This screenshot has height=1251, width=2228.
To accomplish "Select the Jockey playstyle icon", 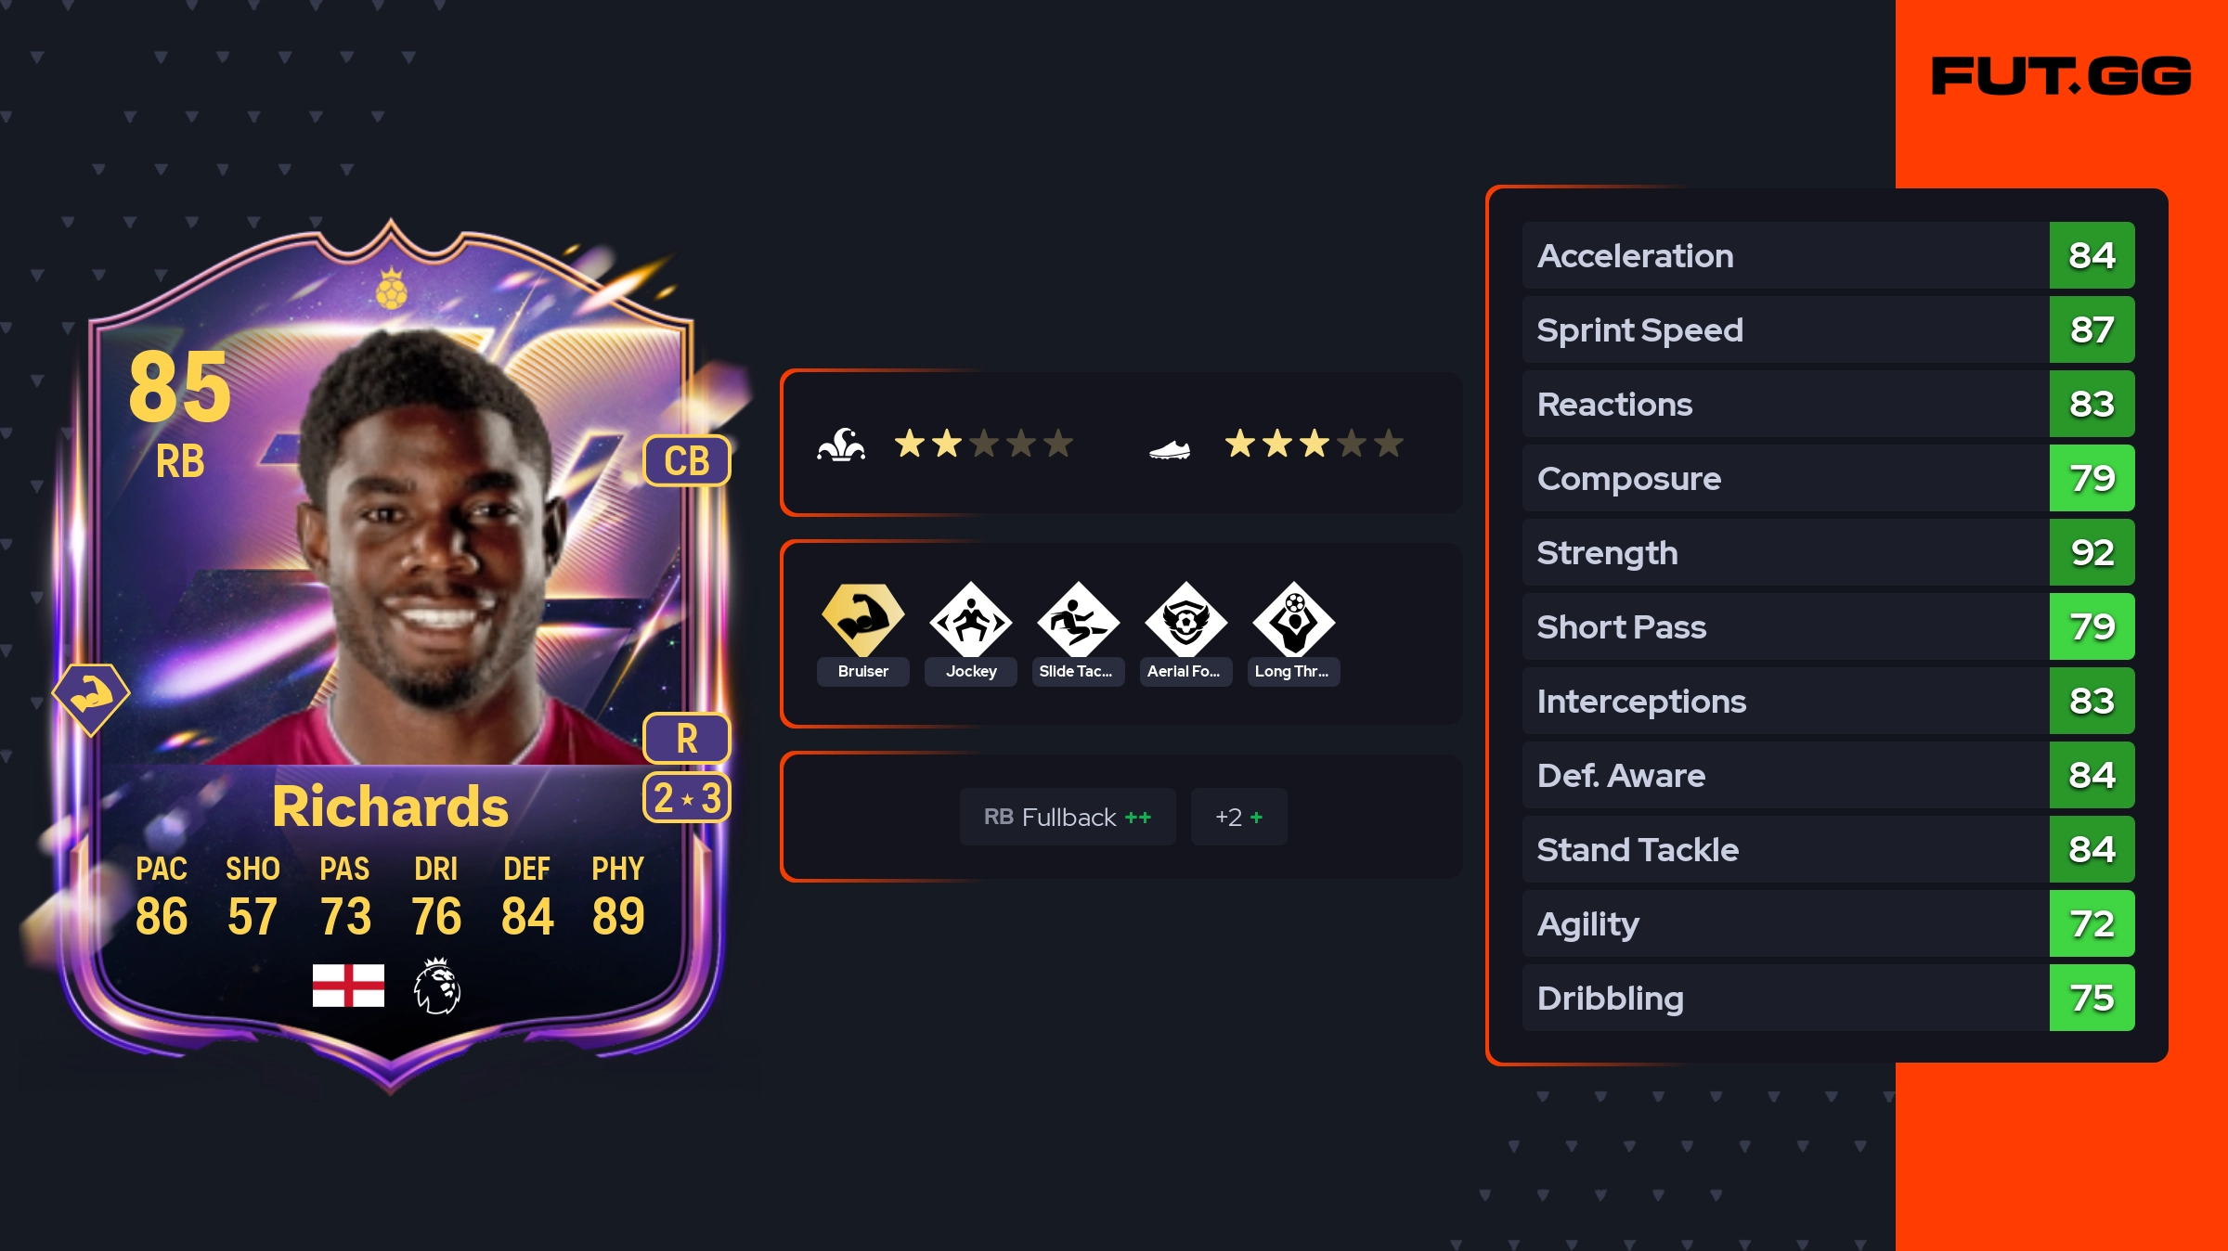I will (x=971, y=619).
